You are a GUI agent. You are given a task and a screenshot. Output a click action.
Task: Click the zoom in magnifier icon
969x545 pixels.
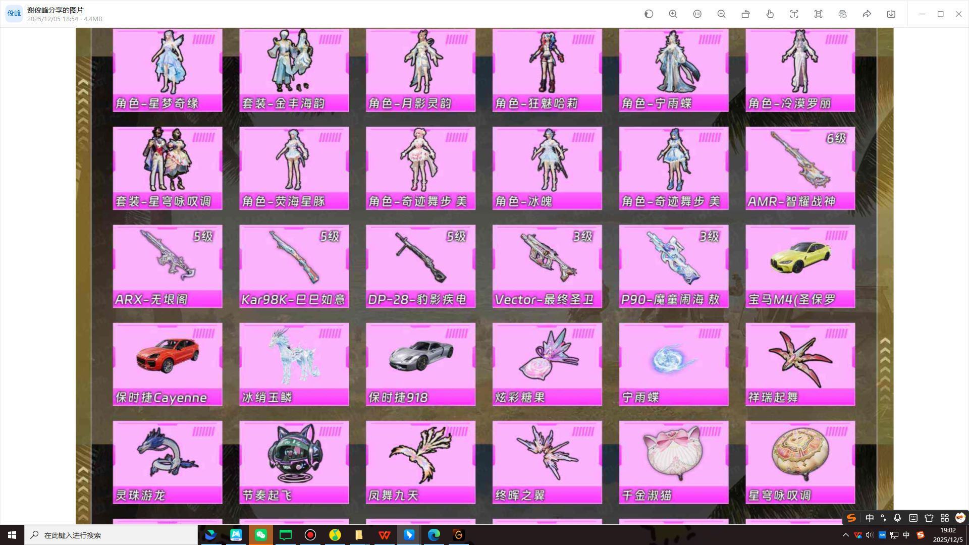click(673, 14)
